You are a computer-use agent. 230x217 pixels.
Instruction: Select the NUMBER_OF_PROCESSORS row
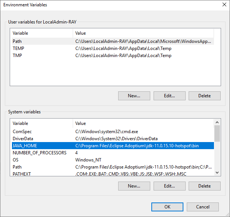(40, 153)
